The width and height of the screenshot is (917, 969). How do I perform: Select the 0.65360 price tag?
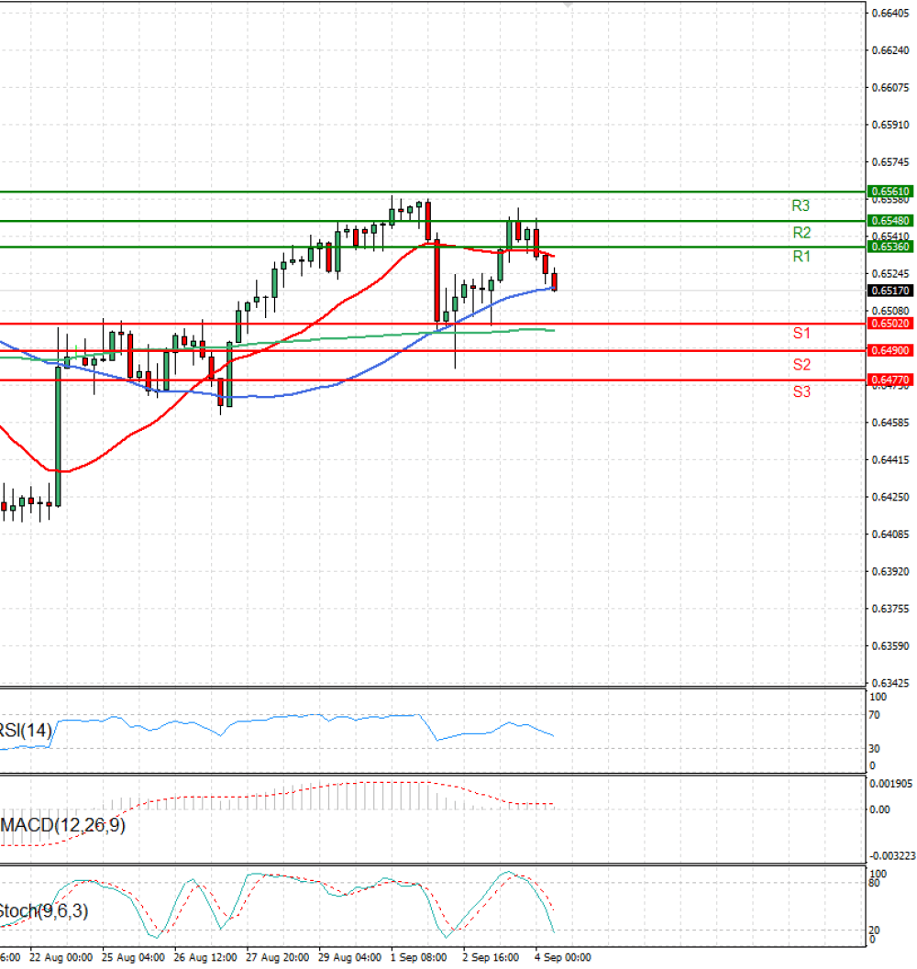coord(890,247)
